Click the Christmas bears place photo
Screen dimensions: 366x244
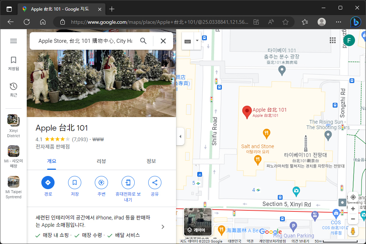[x=101, y=83]
